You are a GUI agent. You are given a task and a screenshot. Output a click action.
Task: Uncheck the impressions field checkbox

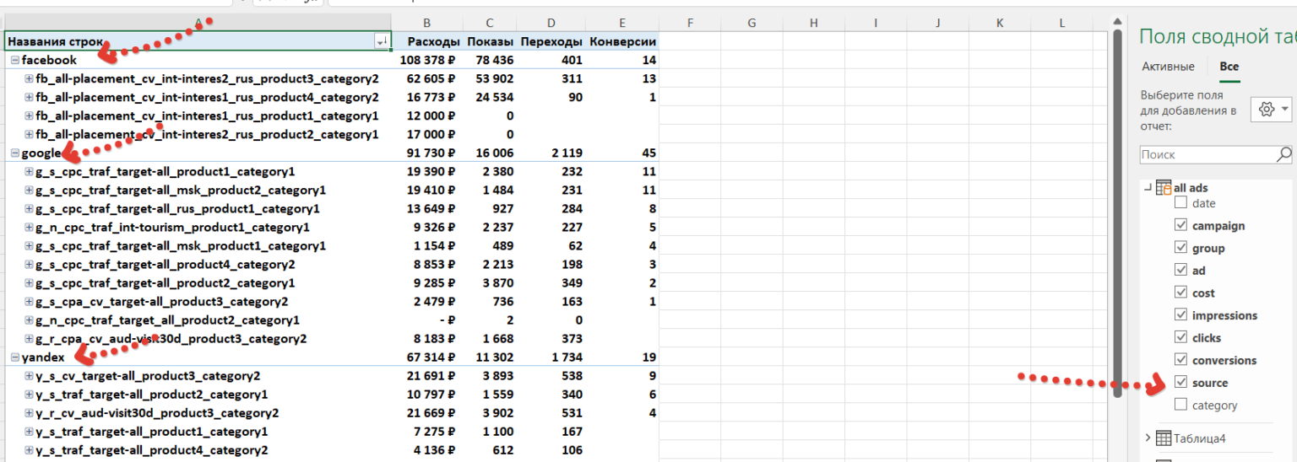(x=1181, y=314)
